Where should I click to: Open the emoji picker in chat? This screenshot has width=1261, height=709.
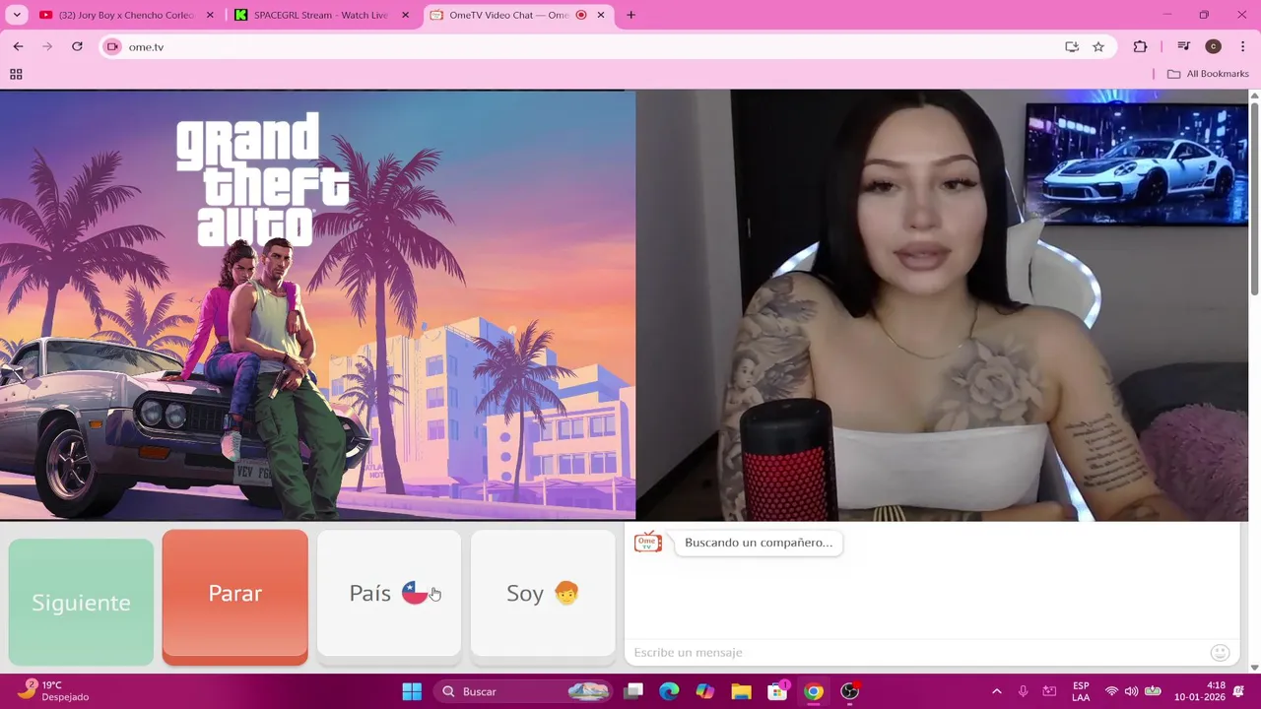[x=1220, y=652]
